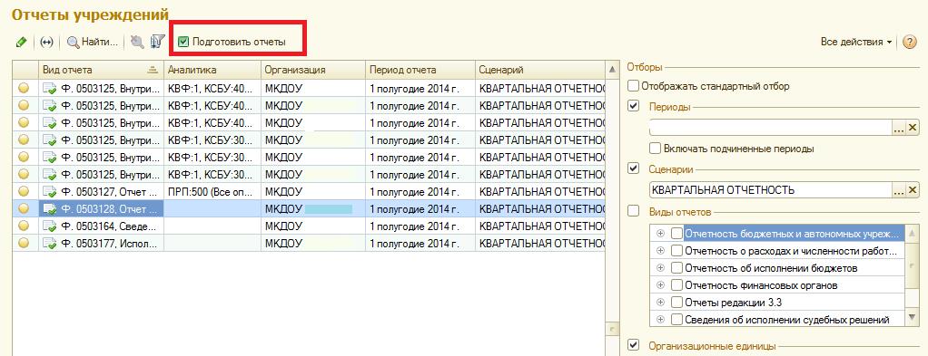
Task: Sort by the Аналитика column header
Action: coord(212,70)
